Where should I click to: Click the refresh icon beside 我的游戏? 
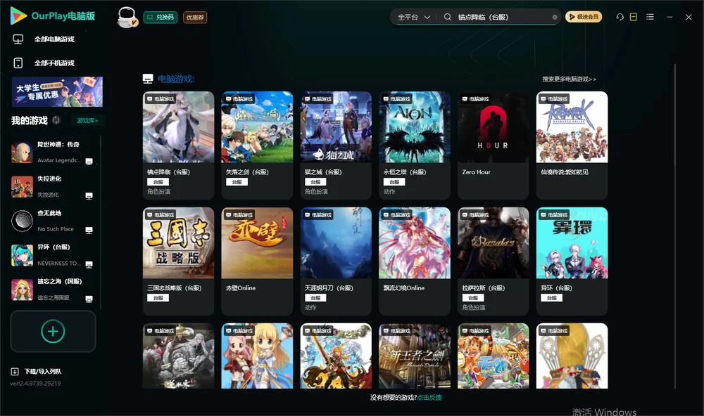click(x=56, y=120)
